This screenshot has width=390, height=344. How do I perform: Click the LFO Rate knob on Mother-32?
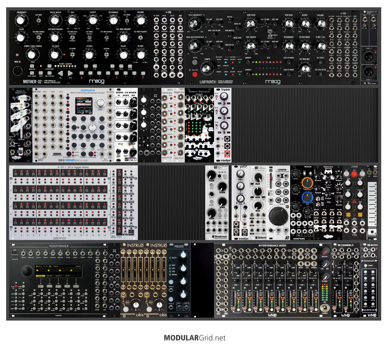[x=55, y=55]
